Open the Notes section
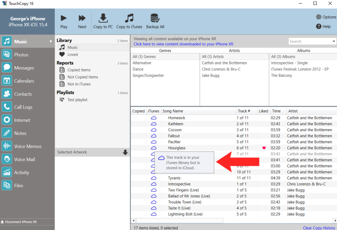 point(27,133)
